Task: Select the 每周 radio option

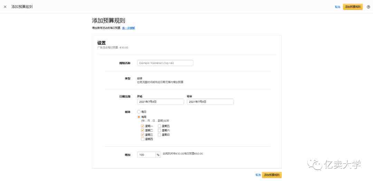Action: (x=139, y=117)
